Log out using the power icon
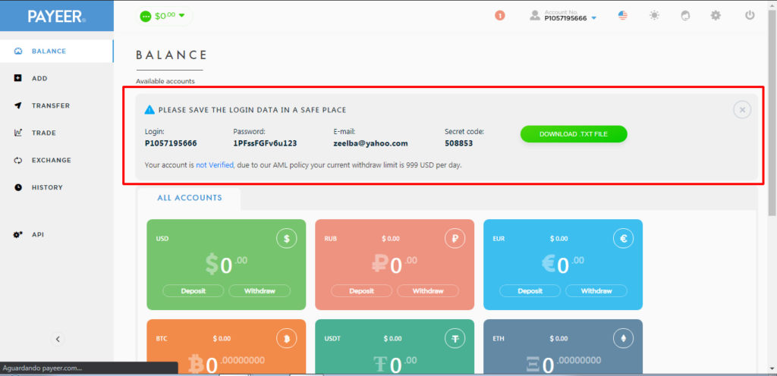The image size is (777, 376). (x=750, y=15)
